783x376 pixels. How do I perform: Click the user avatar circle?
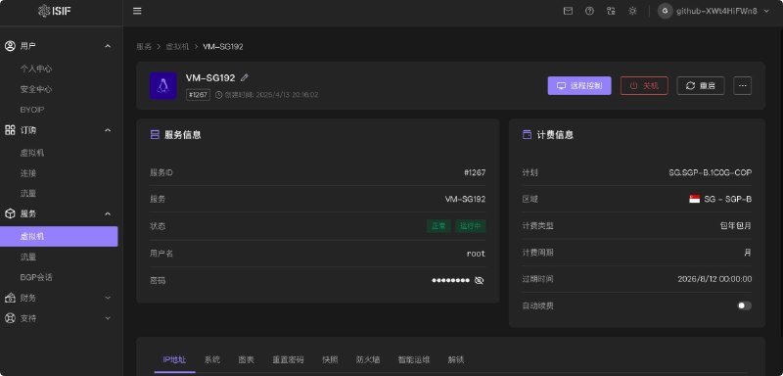coord(666,11)
